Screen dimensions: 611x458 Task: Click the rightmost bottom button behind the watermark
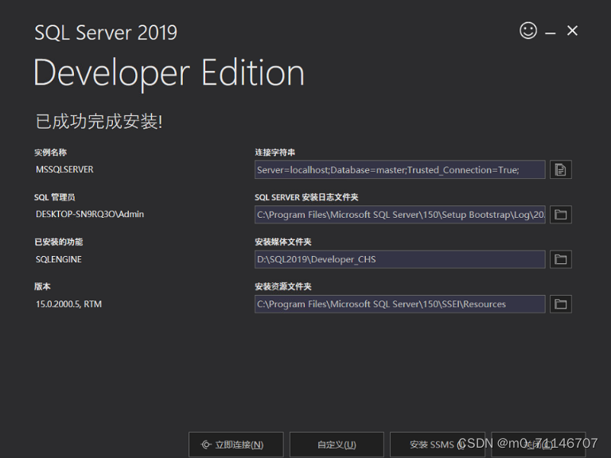tap(539, 444)
